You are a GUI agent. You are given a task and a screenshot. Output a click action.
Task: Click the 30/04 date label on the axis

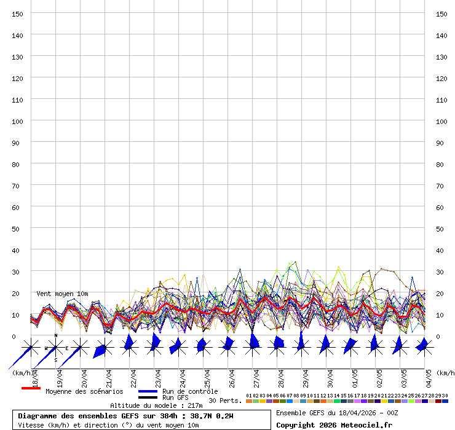[331, 377]
